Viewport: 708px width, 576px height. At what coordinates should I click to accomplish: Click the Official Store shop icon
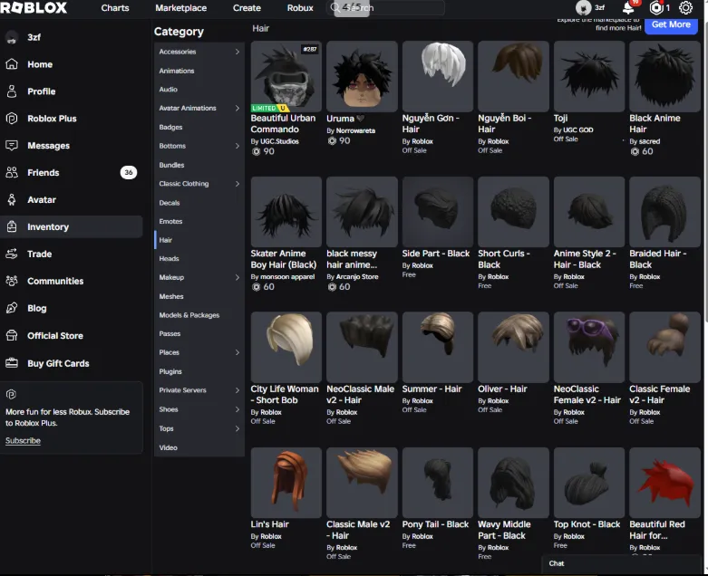[x=12, y=335]
